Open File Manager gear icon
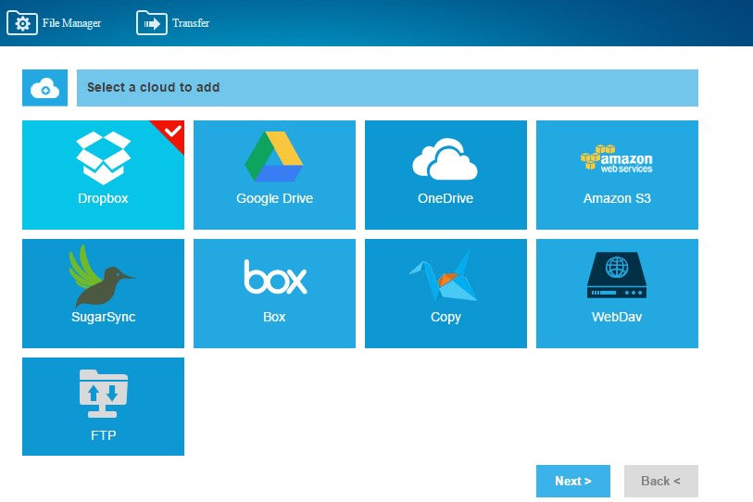Image resolution: width=753 pixels, height=502 pixels. pyautogui.click(x=22, y=23)
